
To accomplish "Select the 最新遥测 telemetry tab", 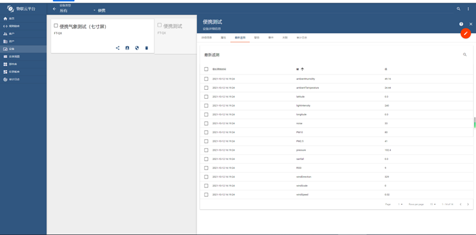I will [x=240, y=37].
